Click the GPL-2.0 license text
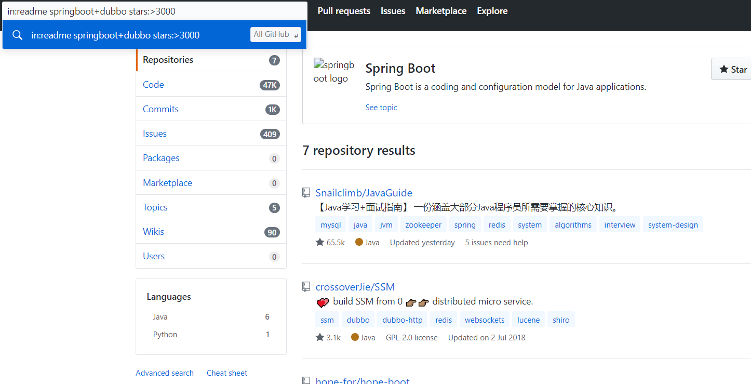751x384 pixels. [412, 338]
